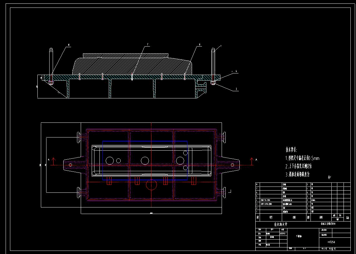Click the red circle in the plan view
This screenshot has width=356, height=254.
tap(151, 185)
